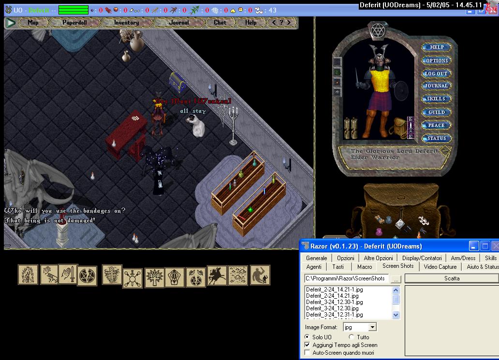
Task: Click the UO helmet icon in top bar
Action: [9, 10]
